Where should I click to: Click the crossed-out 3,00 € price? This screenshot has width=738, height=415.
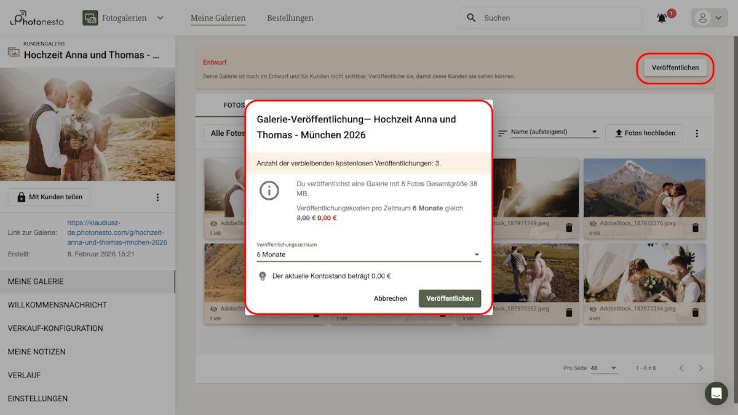[306, 218]
